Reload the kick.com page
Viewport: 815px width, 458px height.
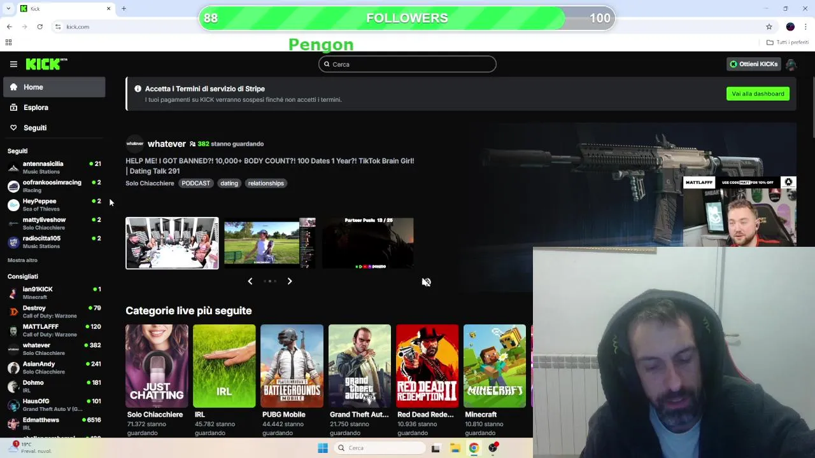40,27
